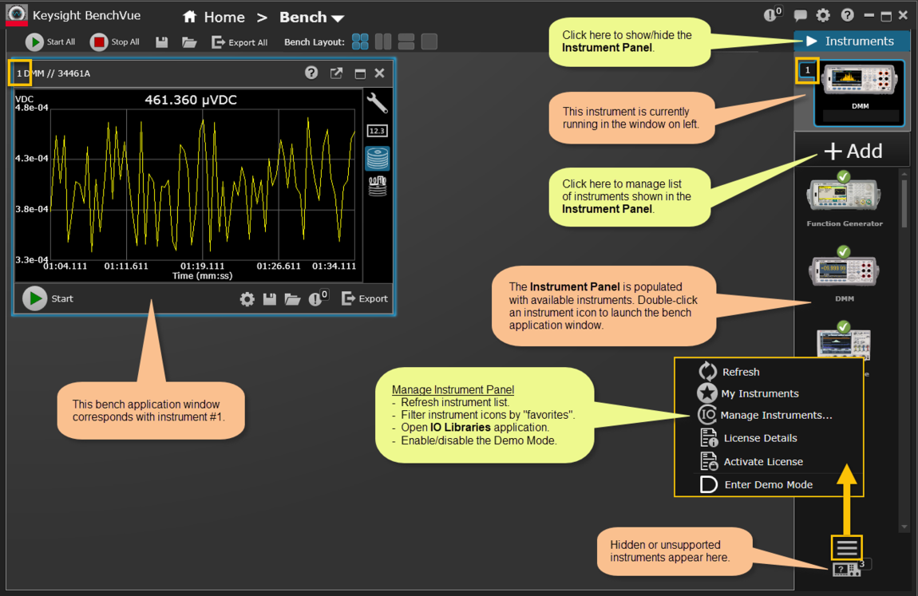The image size is (918, 596).
Task: Choose Manage Instruments... from the menu
Action: point(776,415)
